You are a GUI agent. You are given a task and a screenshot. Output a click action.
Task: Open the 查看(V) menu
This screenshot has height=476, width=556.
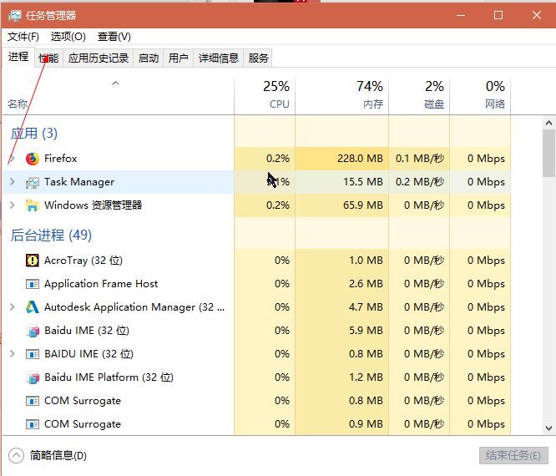(x=114, y=37)
